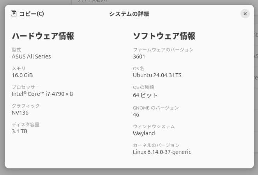
Task: Click the カーネルのバージョン field label
Action: (156, 145)
